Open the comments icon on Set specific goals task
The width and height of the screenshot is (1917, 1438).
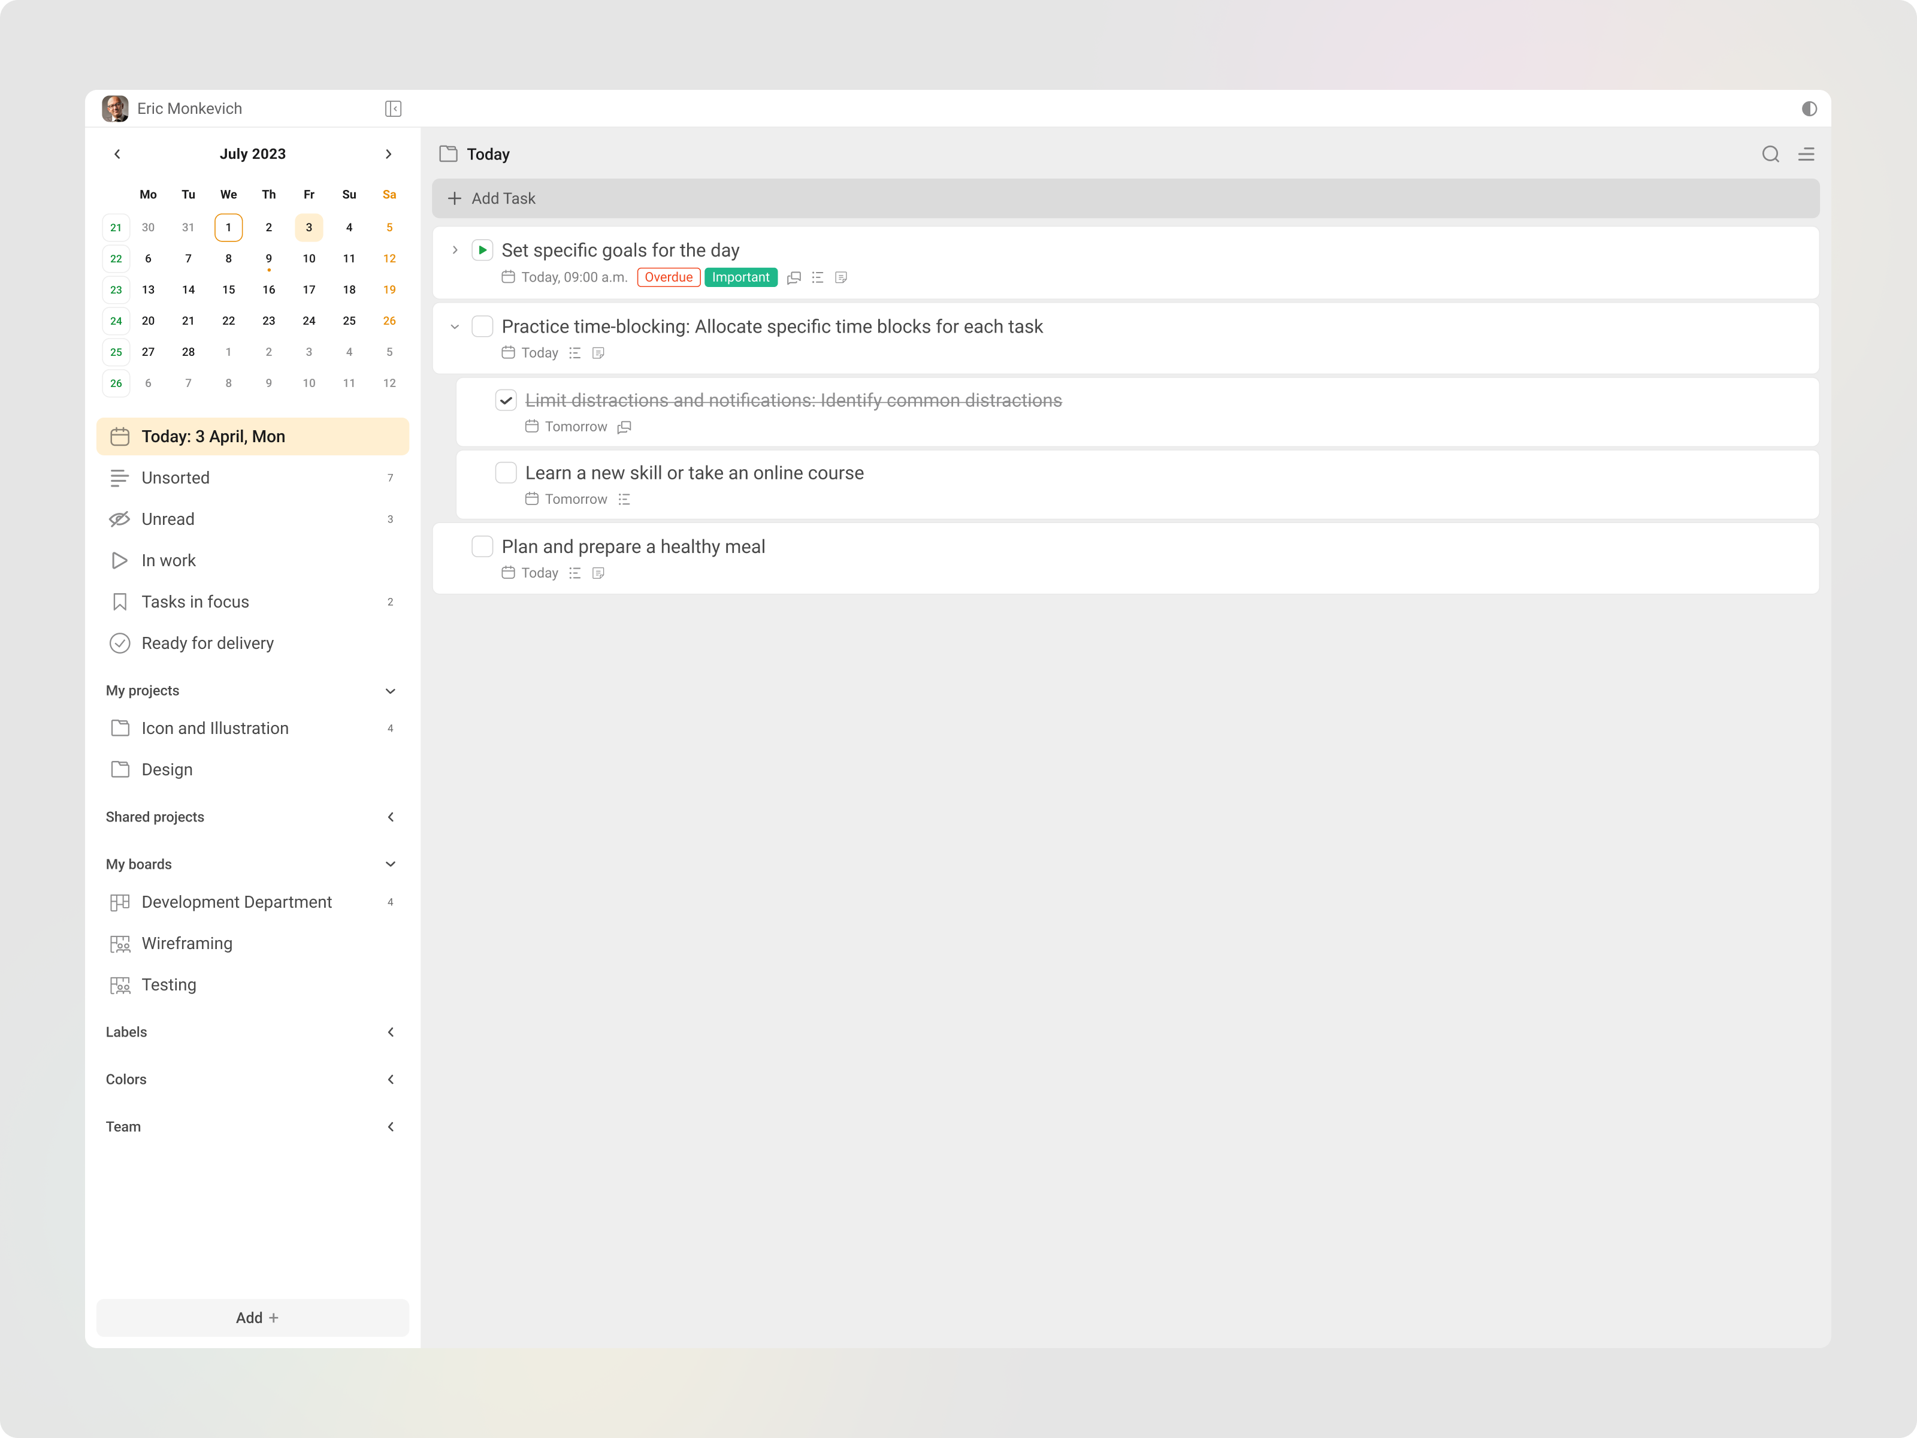[794, 277]
